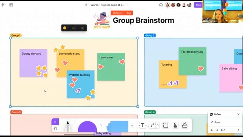Image resolution: width=243 pixels, height=137 pixels.
Task: Expand shape options chevron
Action: 101,125
